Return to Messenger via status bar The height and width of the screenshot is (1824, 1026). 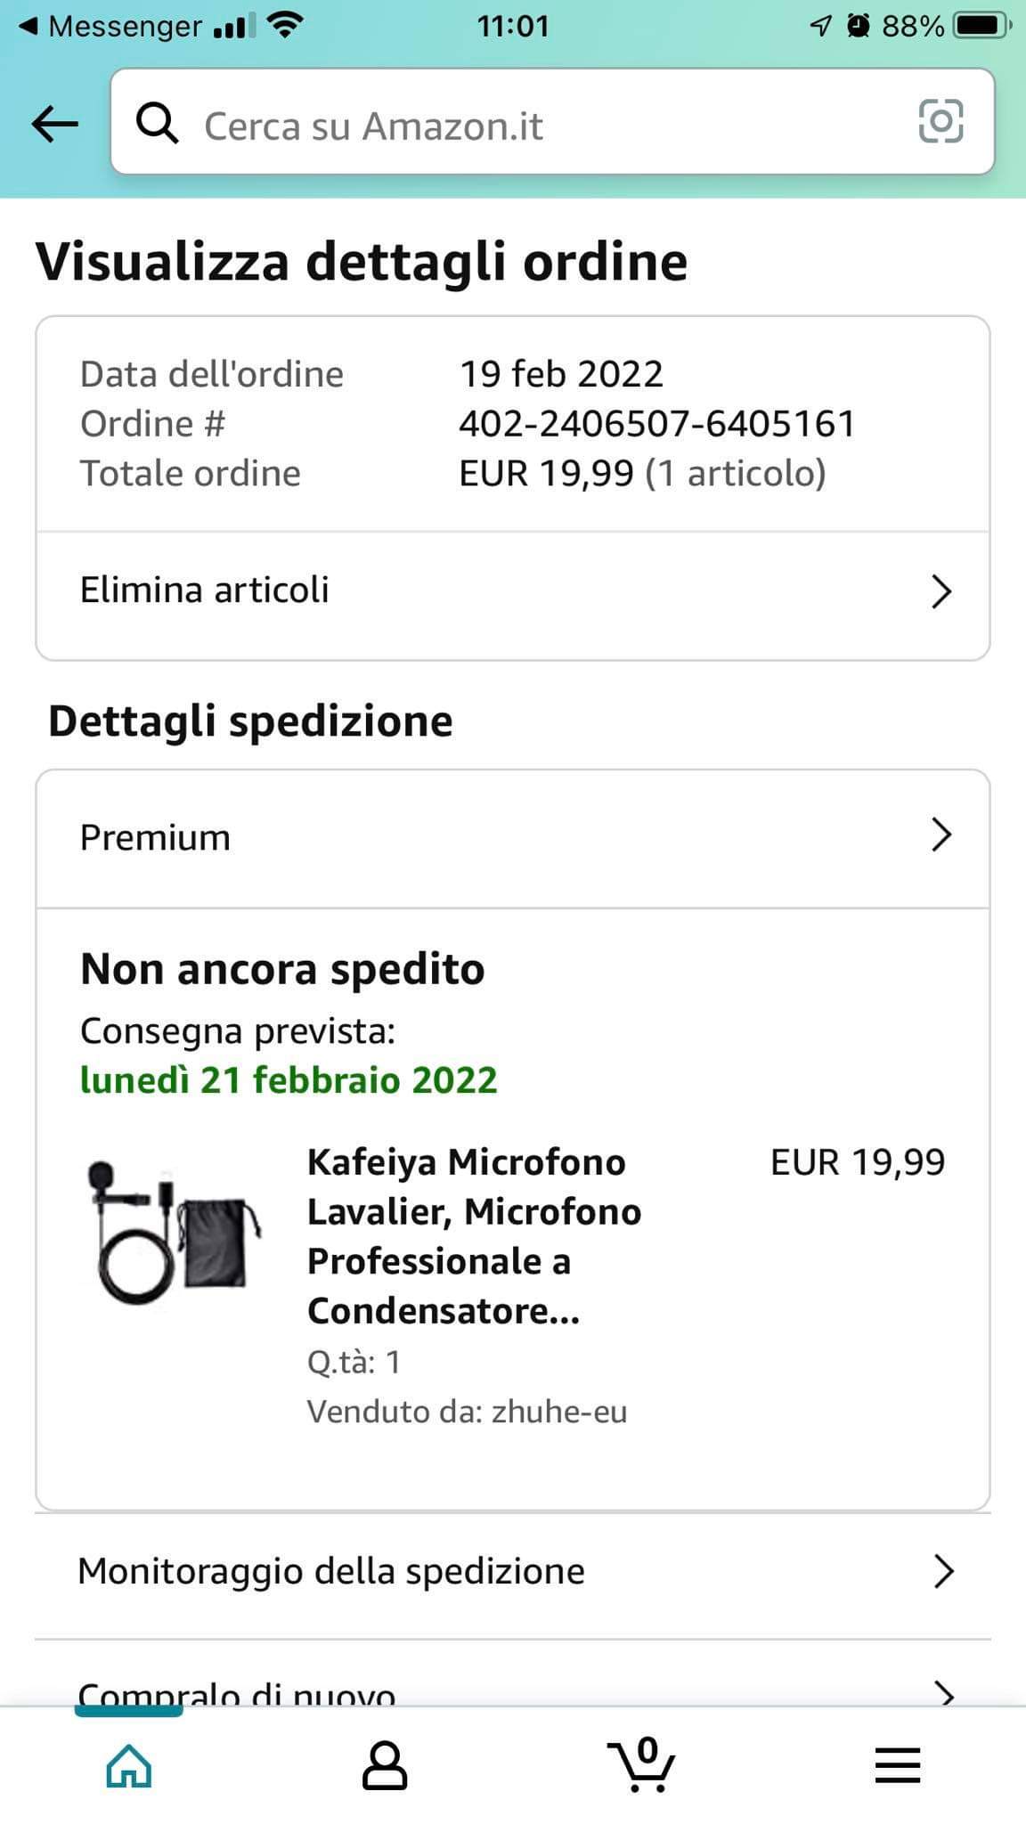point(111,27)
